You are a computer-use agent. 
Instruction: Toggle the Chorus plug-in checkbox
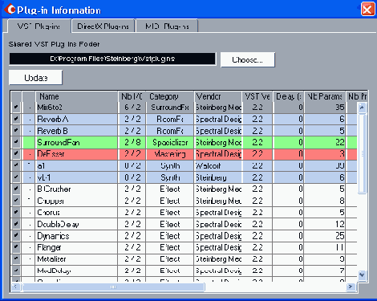tap(16, 213)
